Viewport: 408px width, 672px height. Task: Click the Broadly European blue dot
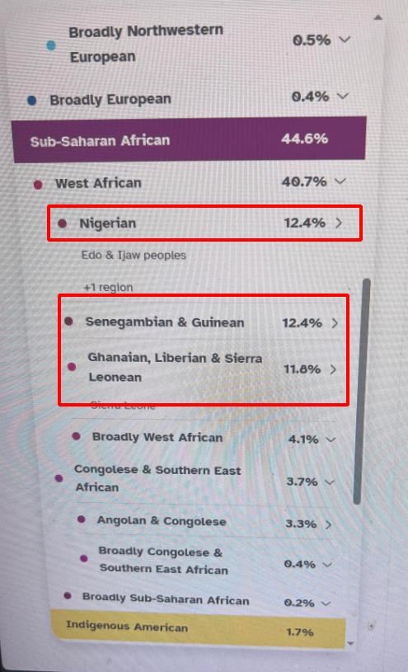coord(31,101)
